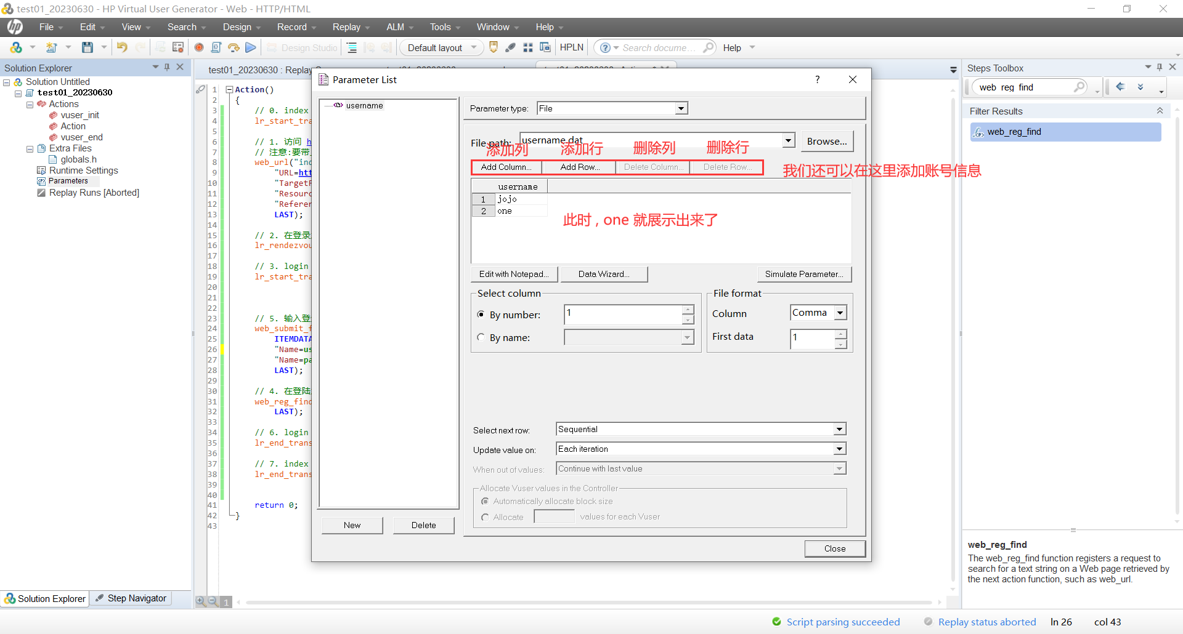Collapse the Solution Untitled tree node
The image size is (1183, 634).
[x=7, y=82]
